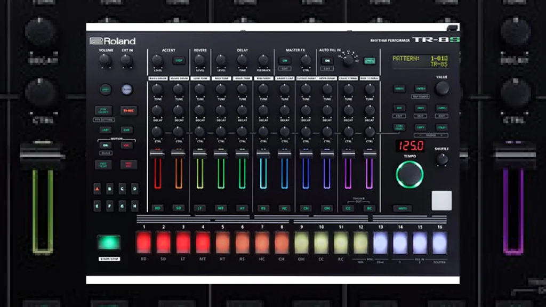The image size is (546, 307).
Task: Select pattern variation B
Action: point(110,189)
